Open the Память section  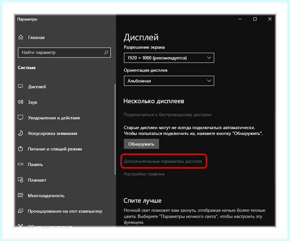click(x=35, y=164)
